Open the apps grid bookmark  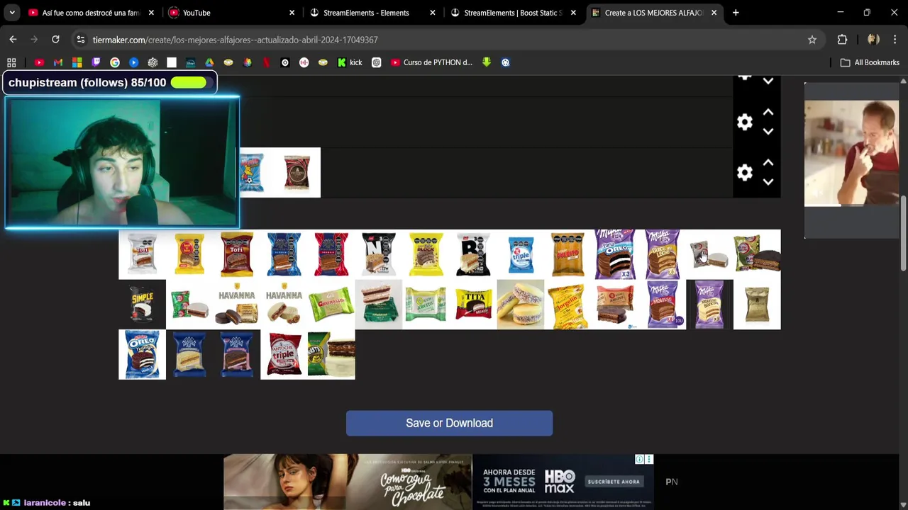pyautogui.click(x=11, y=62)
